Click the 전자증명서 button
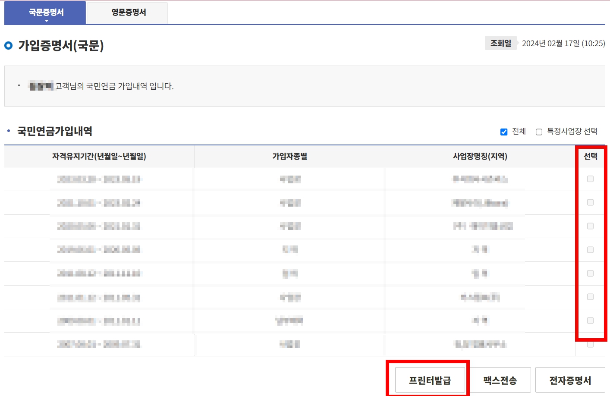Screen dimensions: 610x396 tap(570, 380)
